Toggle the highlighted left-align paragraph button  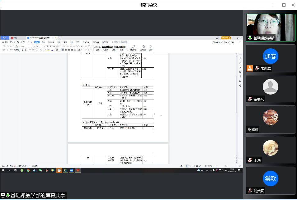[63, 50]
